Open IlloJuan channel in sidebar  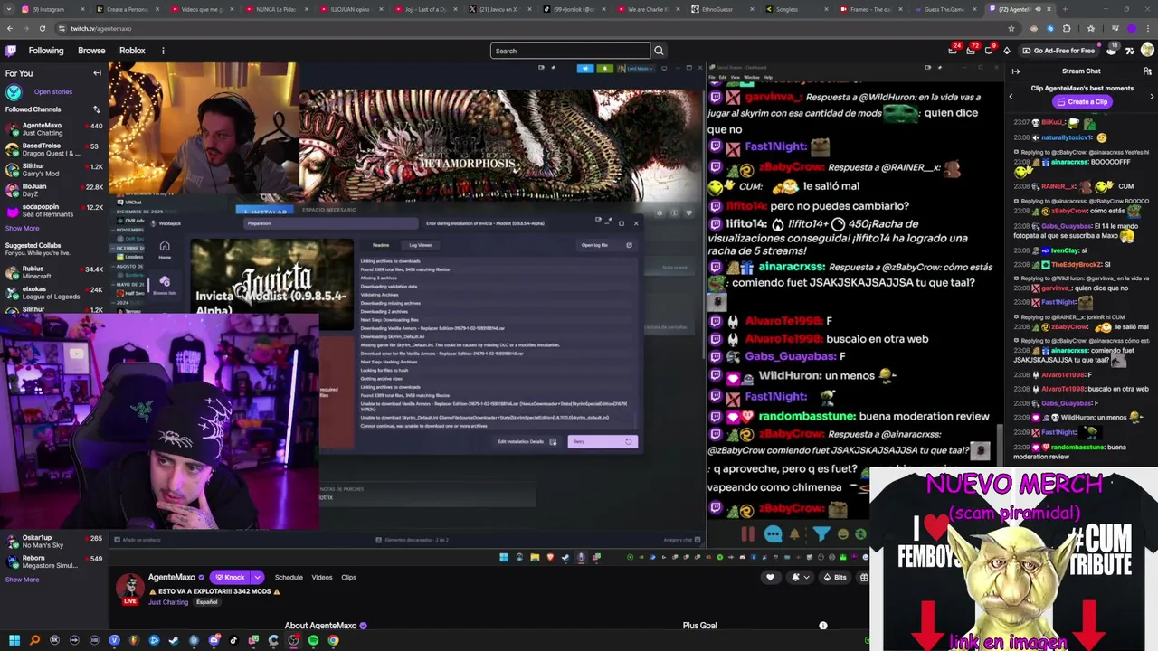pos(52,190)
